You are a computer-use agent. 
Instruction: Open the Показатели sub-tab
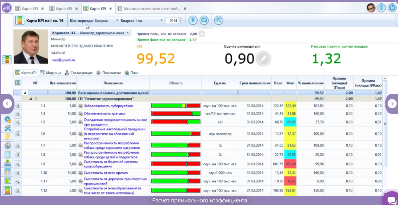click(x=109, y=73)
